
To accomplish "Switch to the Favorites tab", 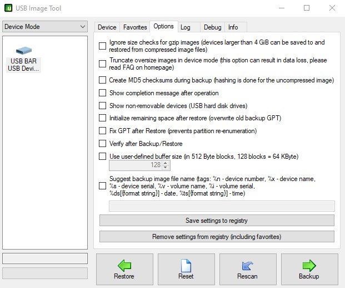I will [135, 27].
